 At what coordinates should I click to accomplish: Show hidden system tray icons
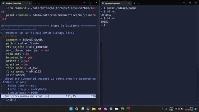point(163,109)
